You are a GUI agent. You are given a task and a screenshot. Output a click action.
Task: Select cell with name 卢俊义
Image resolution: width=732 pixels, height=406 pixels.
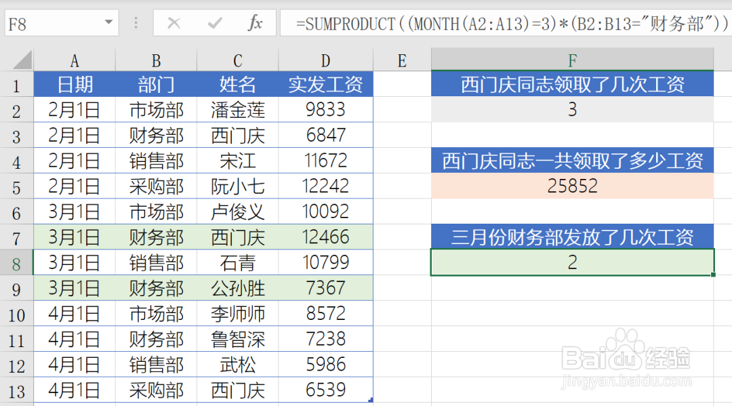pos(238,212)
